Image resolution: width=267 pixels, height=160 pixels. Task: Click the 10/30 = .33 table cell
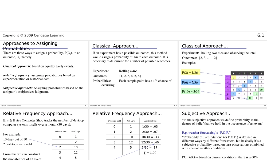pos(150,137)
